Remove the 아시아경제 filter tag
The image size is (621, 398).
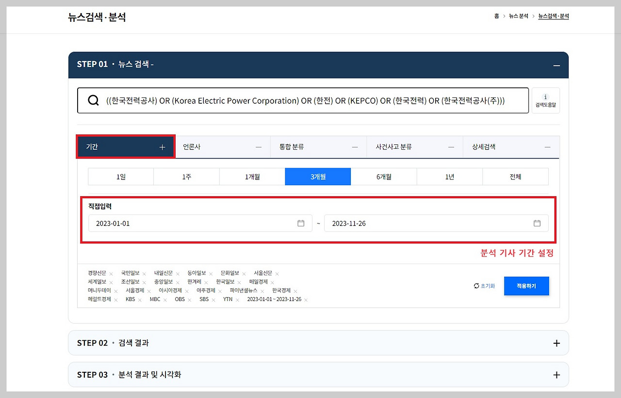187,291
